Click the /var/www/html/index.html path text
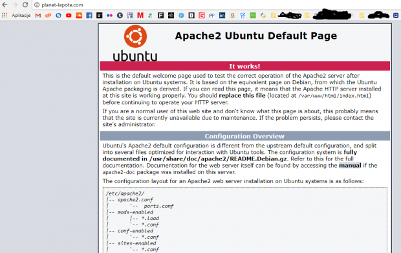 pyautogui.click(x=333, y=96)
